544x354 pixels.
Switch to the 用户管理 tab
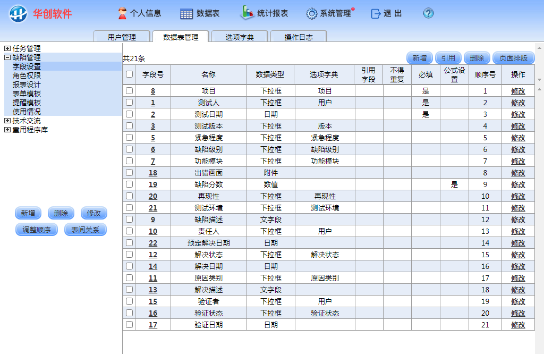tap(122, 37)
